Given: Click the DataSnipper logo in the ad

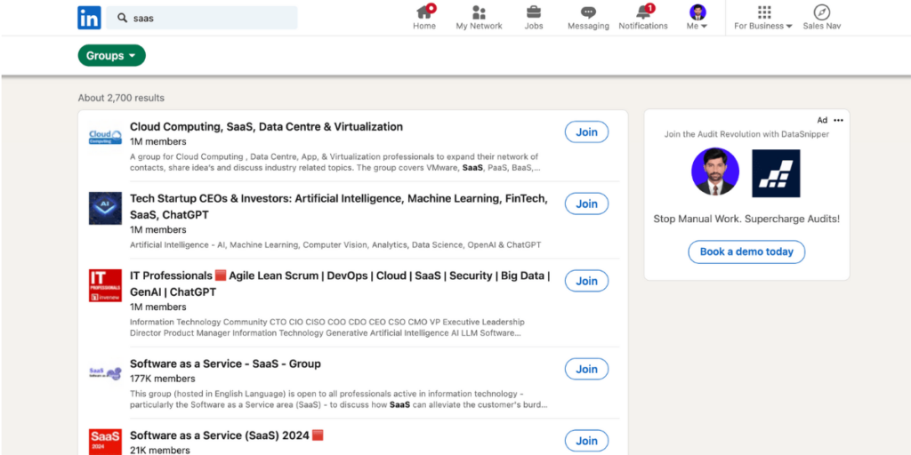Looking at the screenshot, I should click(775, 172).
